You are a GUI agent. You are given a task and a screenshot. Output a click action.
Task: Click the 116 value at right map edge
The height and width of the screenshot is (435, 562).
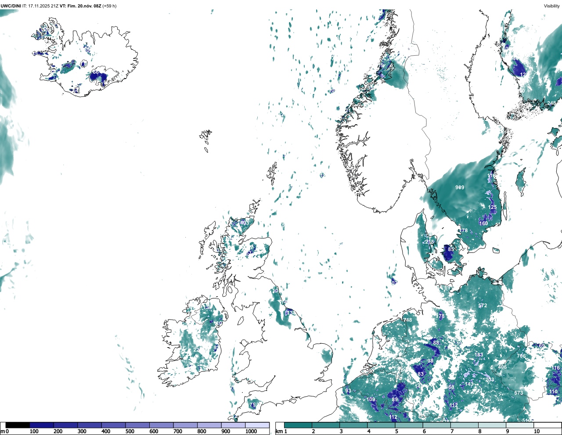point(556,368)
